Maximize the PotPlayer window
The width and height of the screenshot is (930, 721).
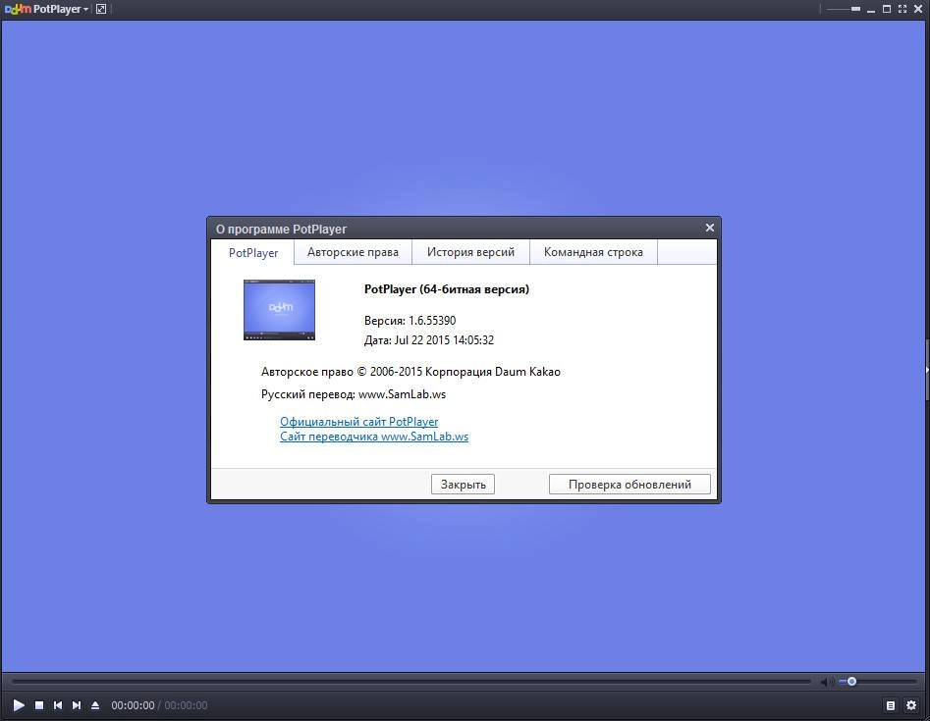click(x=887, y=9)
